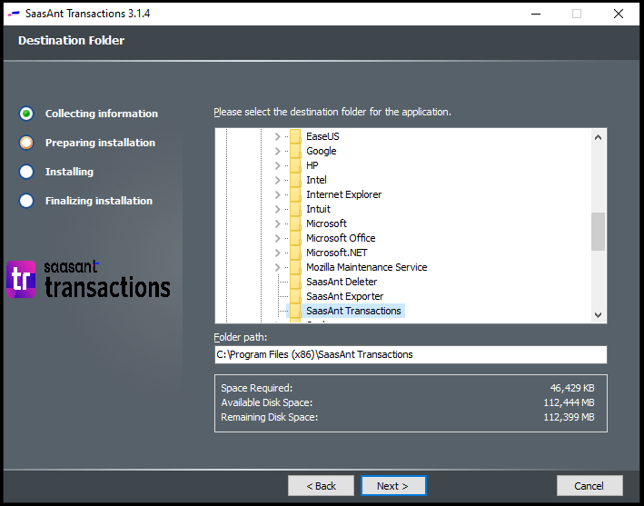Image resolution: width=644 pixels, height=506 pixels.
Task: Click the Available Disk Space value
Action: click(569, 402)
